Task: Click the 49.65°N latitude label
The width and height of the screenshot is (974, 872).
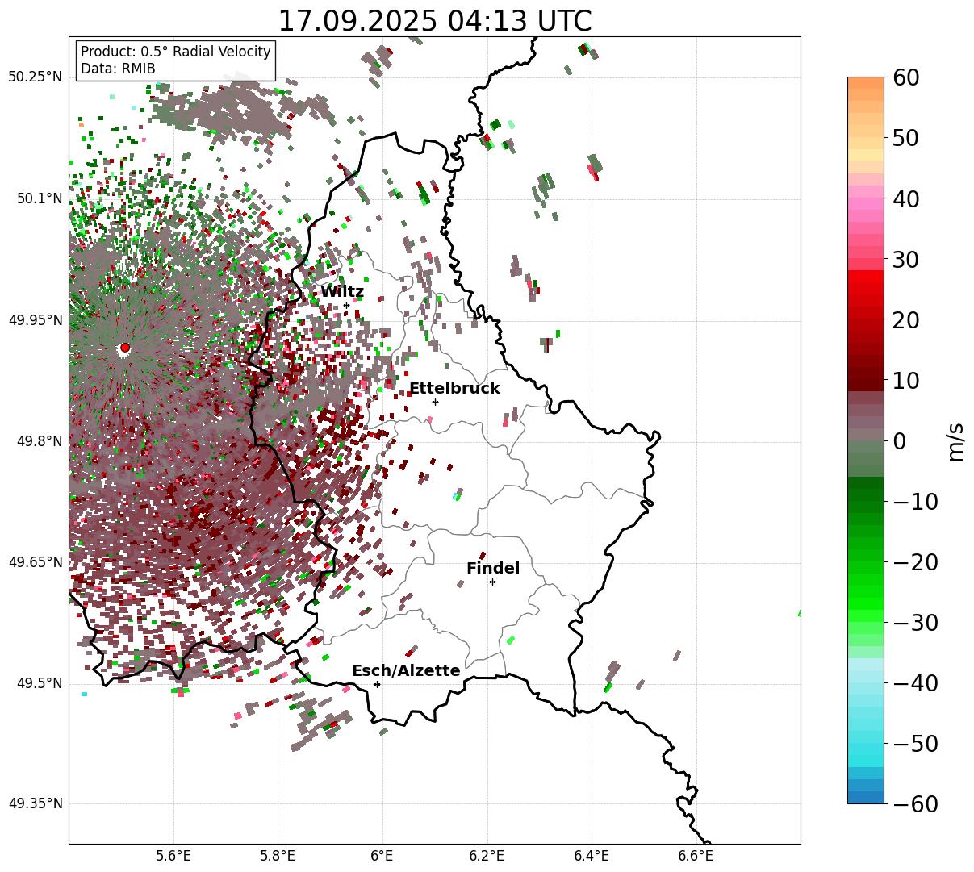Action: click(36, 562)
